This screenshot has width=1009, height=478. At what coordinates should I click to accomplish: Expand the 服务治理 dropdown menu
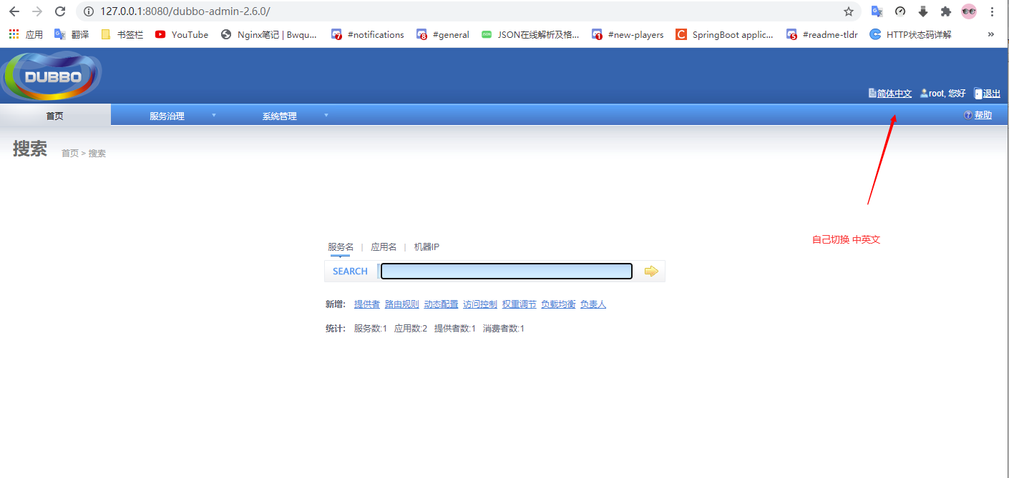[x=167, y=116]
